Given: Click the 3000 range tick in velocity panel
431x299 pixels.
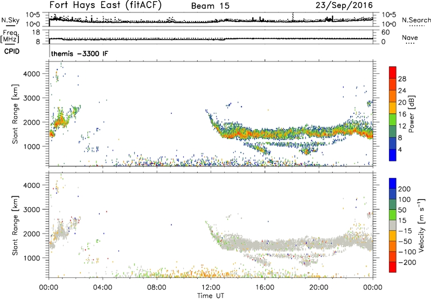Looking at the screenshot, I should (31, 209).
